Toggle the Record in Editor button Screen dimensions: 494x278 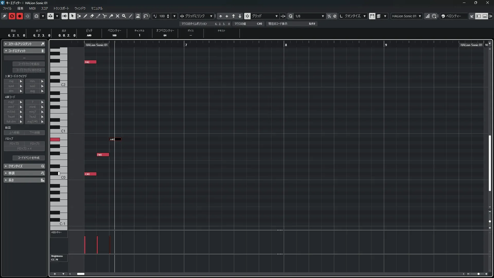point(20,16)
